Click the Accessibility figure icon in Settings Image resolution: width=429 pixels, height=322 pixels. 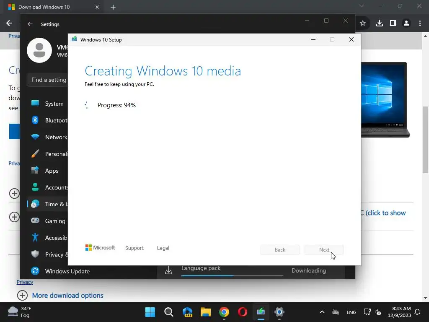[35, 237]
